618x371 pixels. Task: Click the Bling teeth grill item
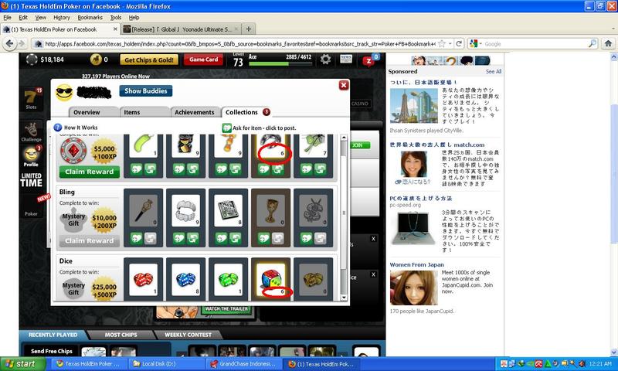185,210
